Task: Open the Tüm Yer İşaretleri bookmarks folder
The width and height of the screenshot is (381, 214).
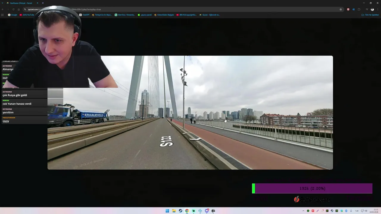Action: 370,15
